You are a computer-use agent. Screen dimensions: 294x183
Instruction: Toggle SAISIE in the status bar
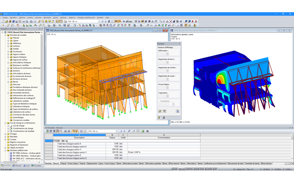(175, 169)
